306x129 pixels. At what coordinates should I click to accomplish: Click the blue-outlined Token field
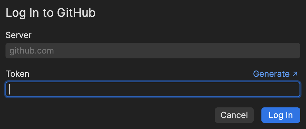pyautogui.click(x=153, y=89)
